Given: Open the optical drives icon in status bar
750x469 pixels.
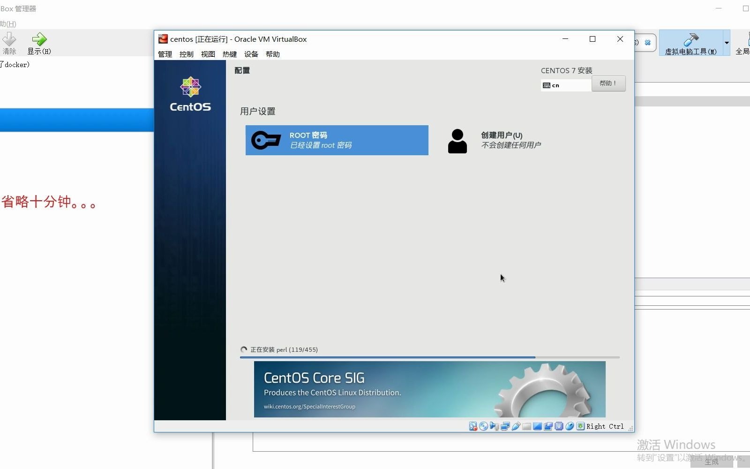Looking at the screenshot, I should point(483,426).
